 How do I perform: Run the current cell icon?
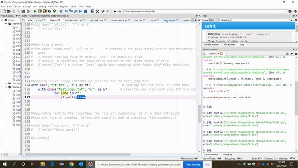pyautogui.click(x=40, y=11)
